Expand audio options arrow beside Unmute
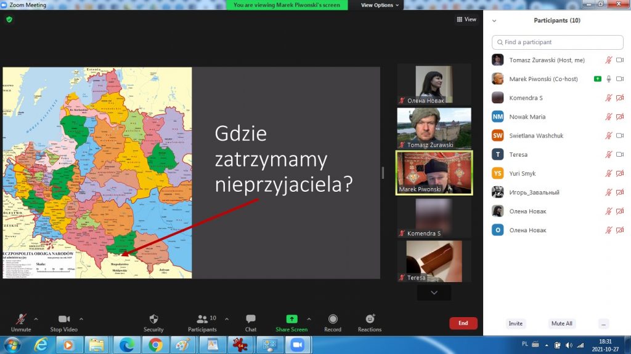This screenshot has height=354, width=631. [x=36, y=319]
